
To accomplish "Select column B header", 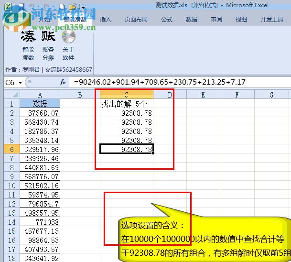I will pos(80,95).
